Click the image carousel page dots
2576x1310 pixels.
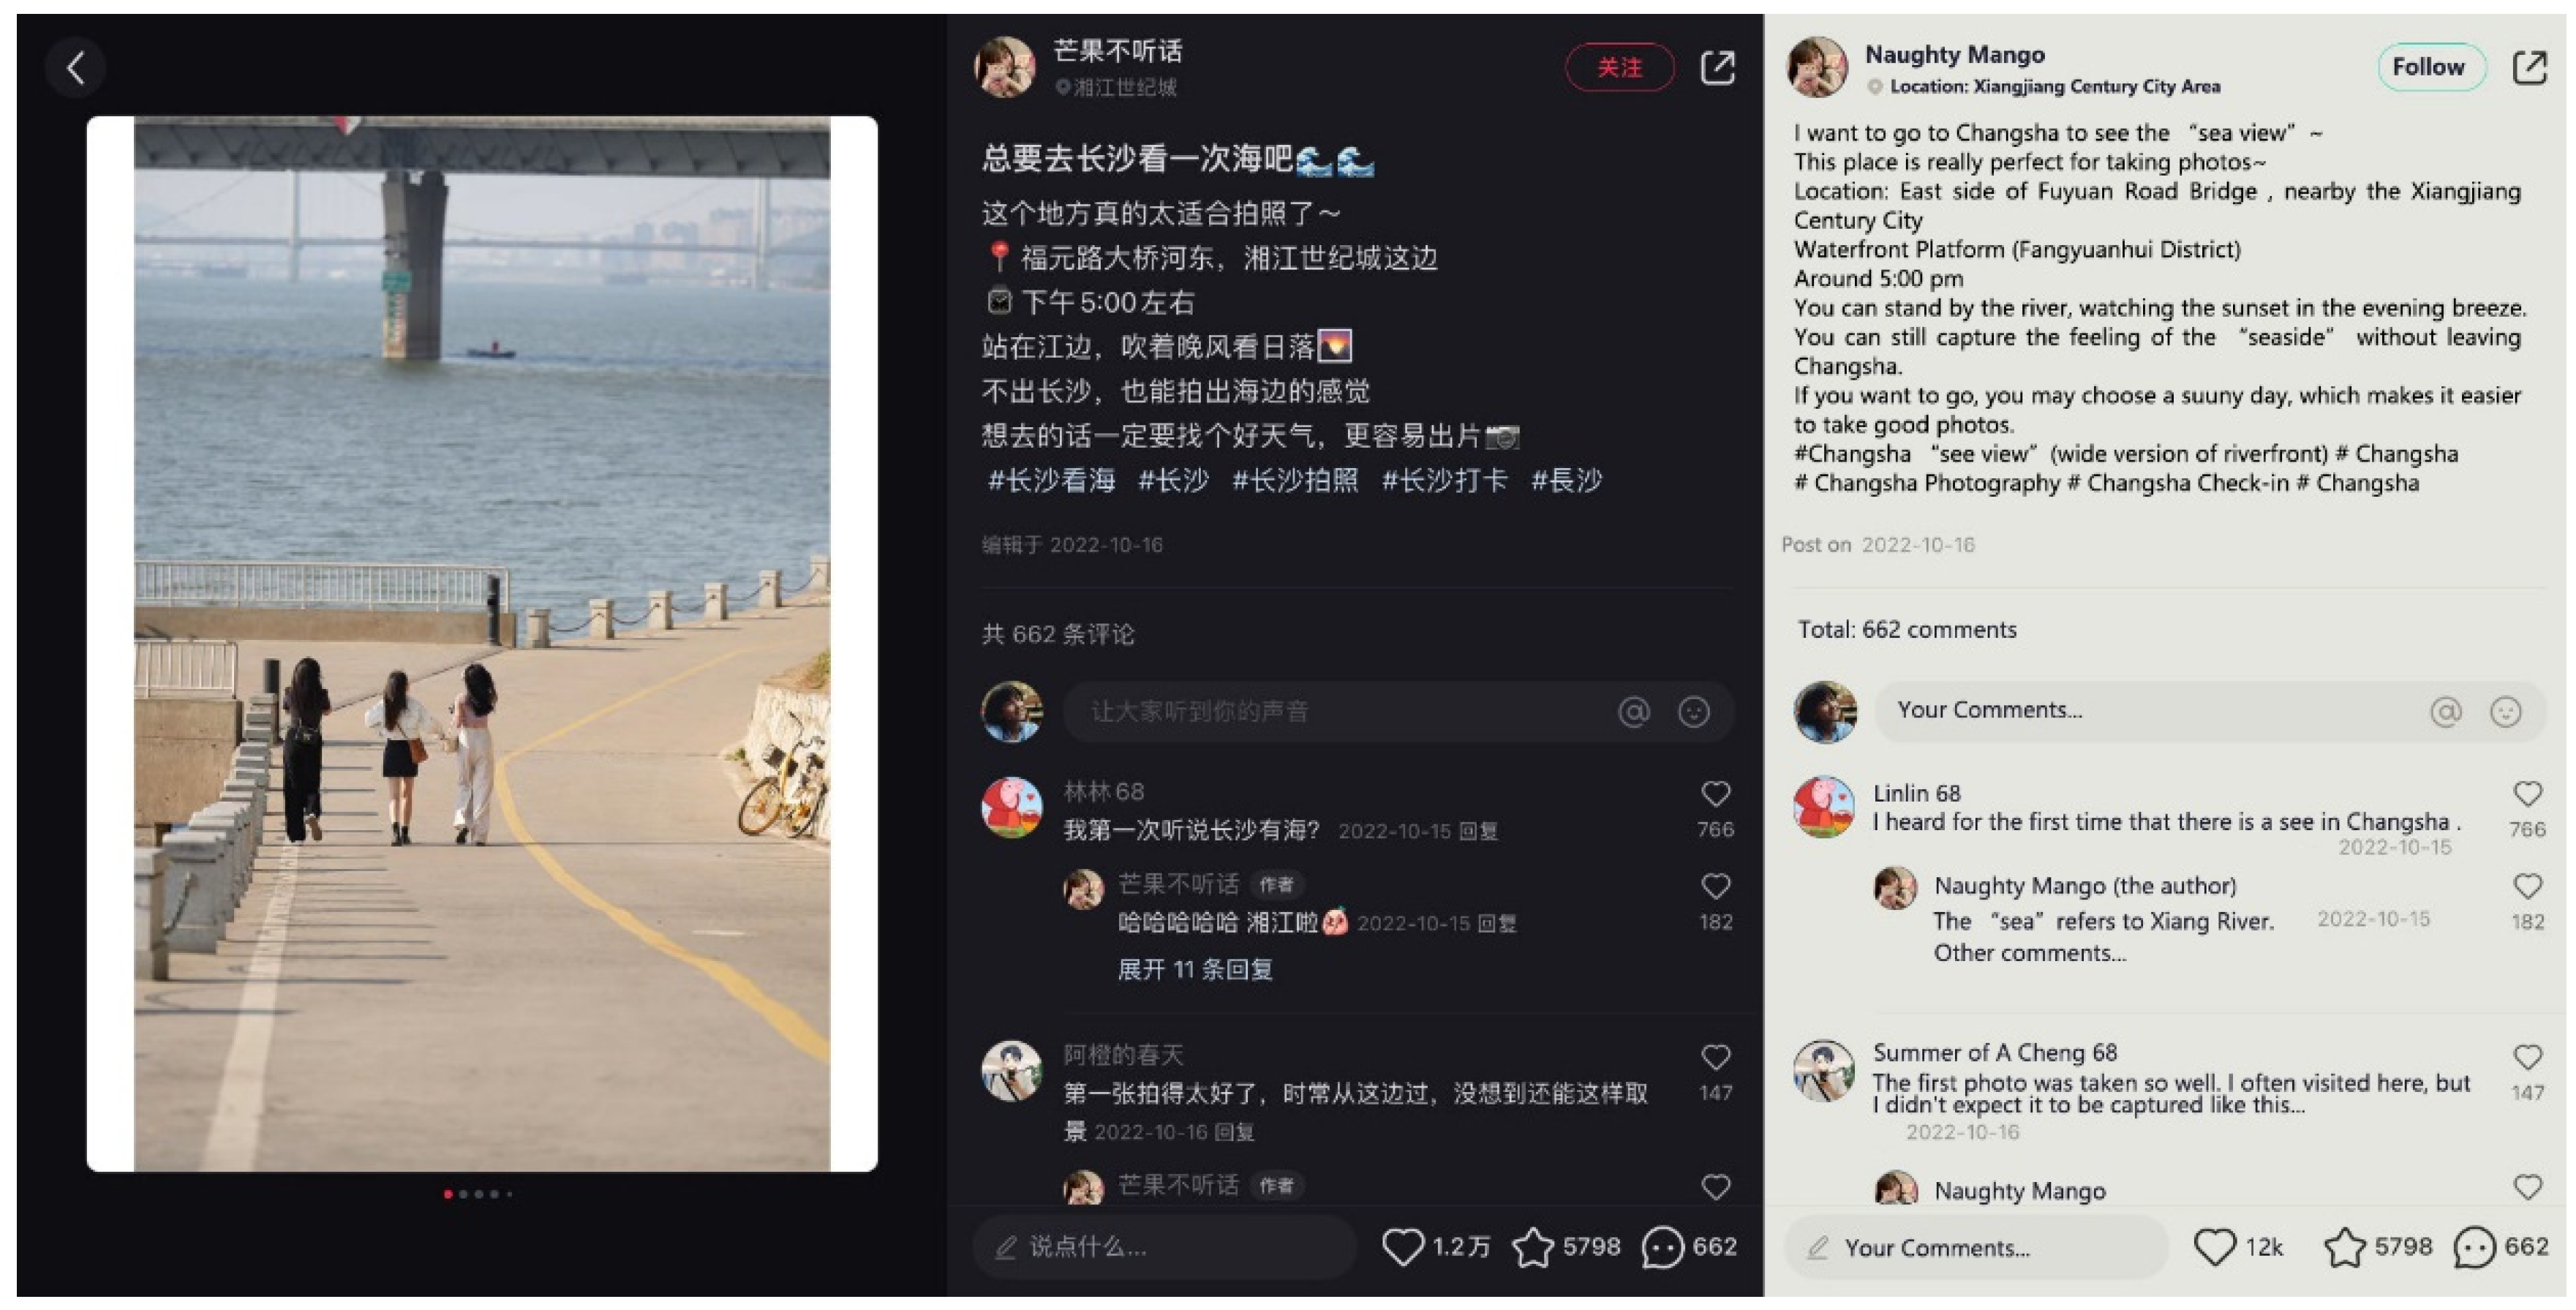pos(478,1194)
